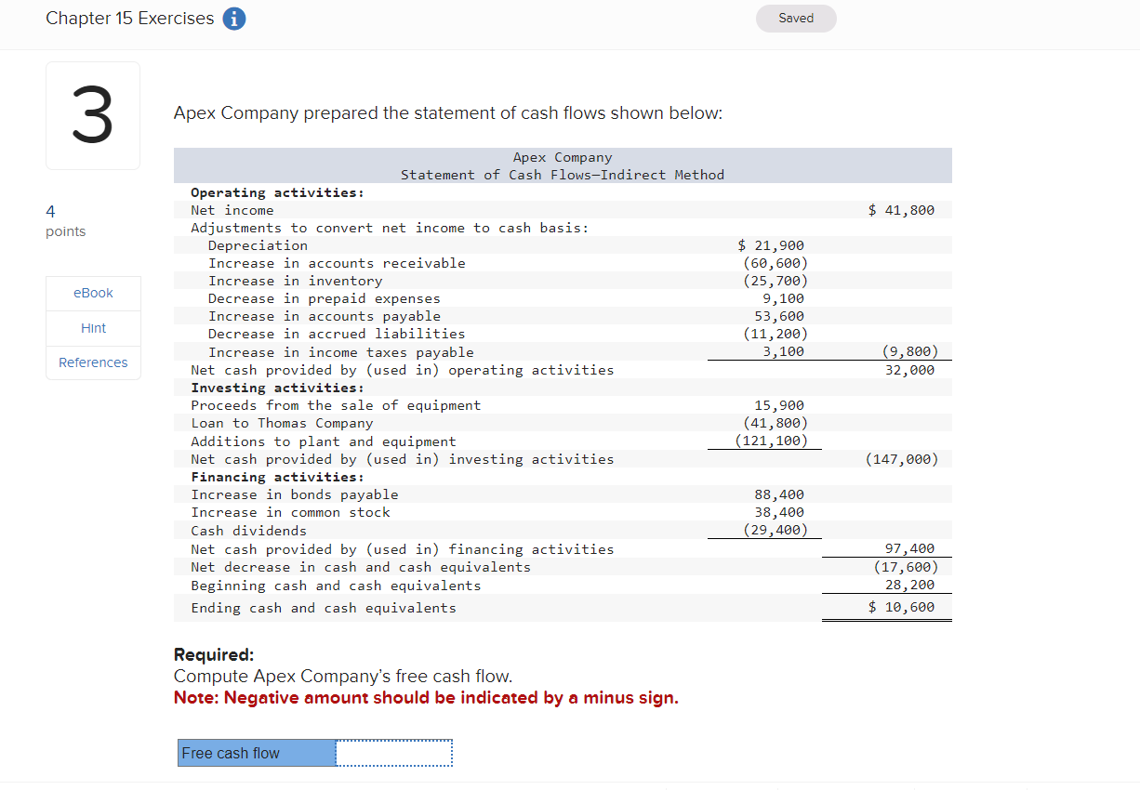Viewport: 1140px width, 790px height.
Task: Click the Chapter 15 Exercises heading
Action: (x=130, y=18)
